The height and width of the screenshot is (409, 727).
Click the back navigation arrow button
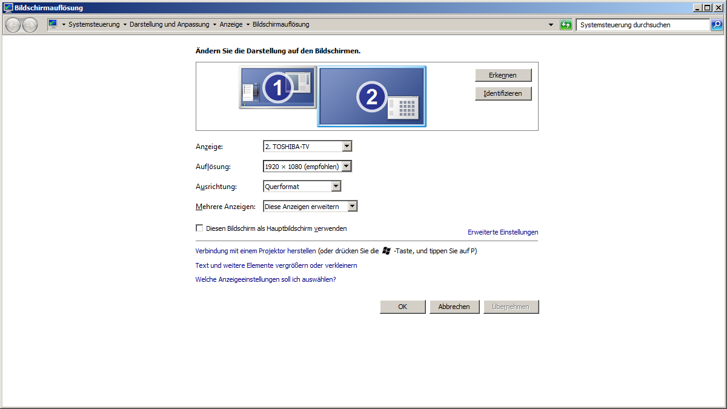pyautogui.click(x=13, y=25)
